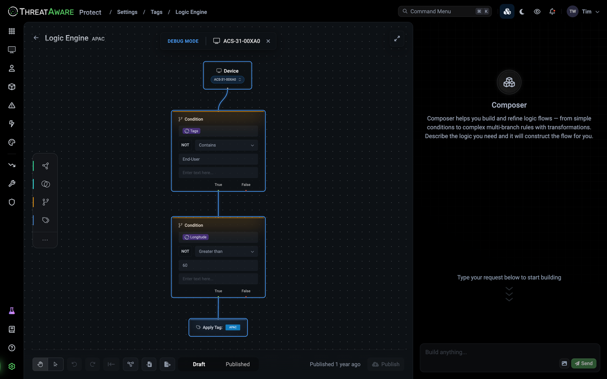Toggle NOT on the Tags condition
This screenshot has width=607, height=379.
(185, 145)
